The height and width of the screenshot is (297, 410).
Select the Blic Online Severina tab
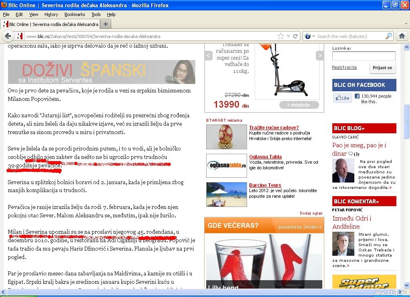[50, 24]
